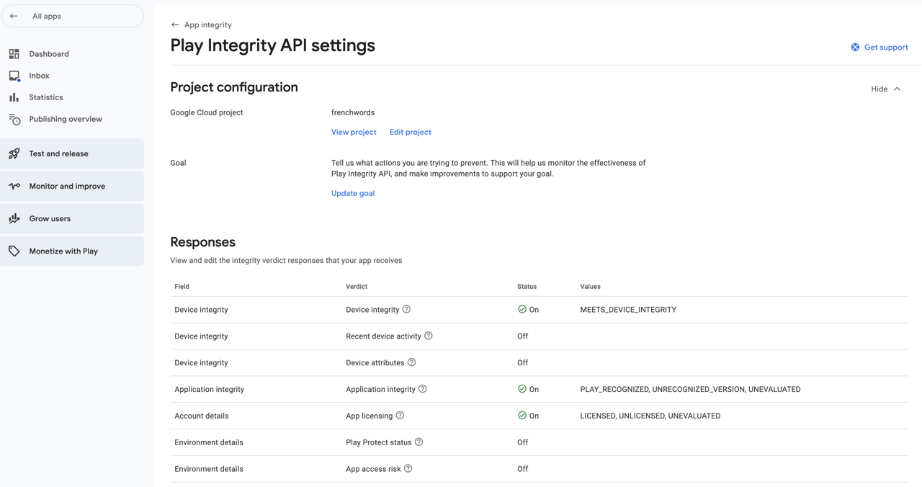Click Update goal
This screenshot has width=922, height=487.
pyautogui.click(x=352, y=193)
